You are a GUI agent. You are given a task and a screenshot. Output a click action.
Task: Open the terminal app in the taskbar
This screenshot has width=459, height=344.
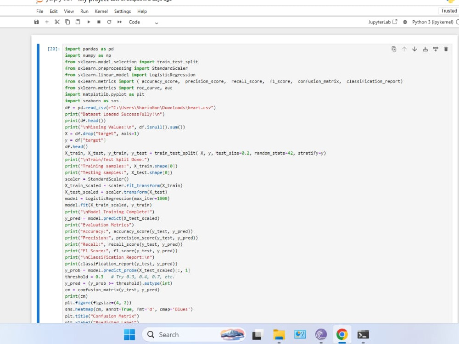tap(363, 335)
